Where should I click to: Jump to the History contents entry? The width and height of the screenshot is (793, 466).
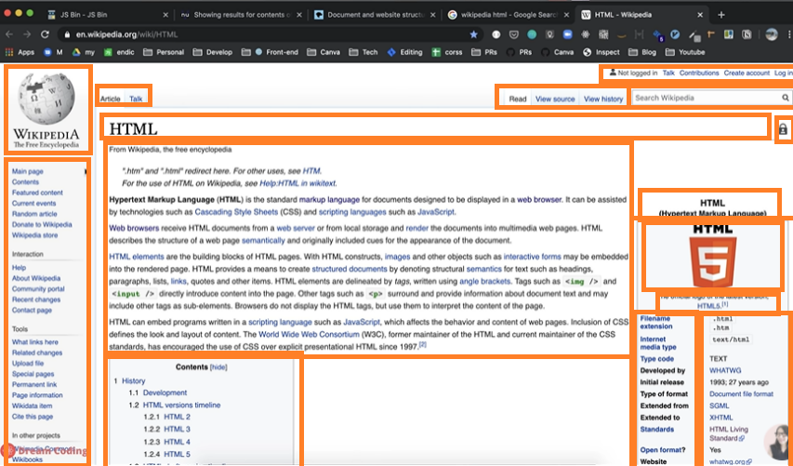tap(134, 381)
